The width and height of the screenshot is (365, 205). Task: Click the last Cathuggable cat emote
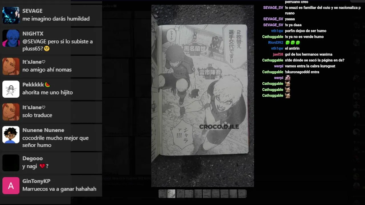[288, 95]
